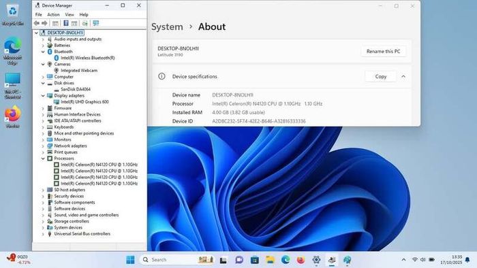Open the Help menu in Device Manager
Viewport: 477px width, 268px height.
(84, 14)
